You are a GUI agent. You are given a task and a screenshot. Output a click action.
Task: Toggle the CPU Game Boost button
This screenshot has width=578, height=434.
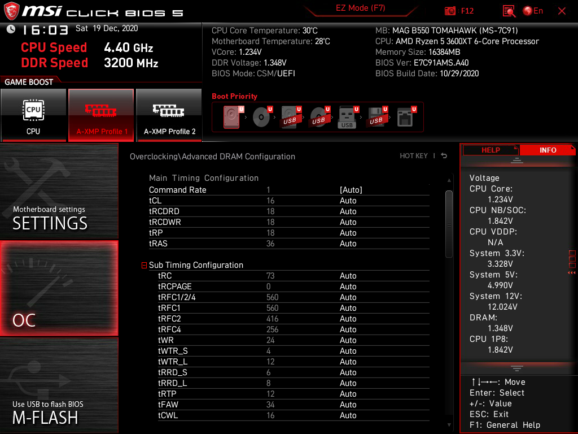point(33,115)
